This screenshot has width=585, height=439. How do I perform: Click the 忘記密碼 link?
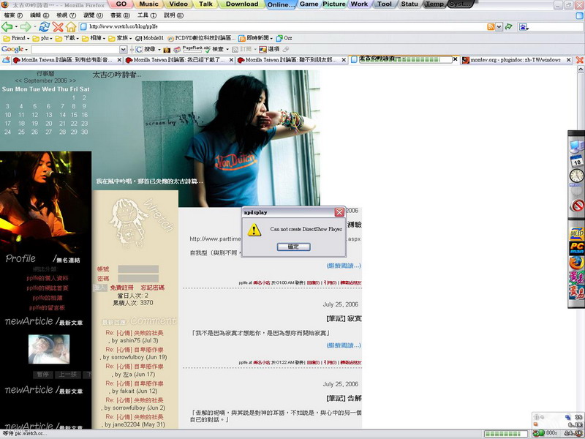click(152, 288)
